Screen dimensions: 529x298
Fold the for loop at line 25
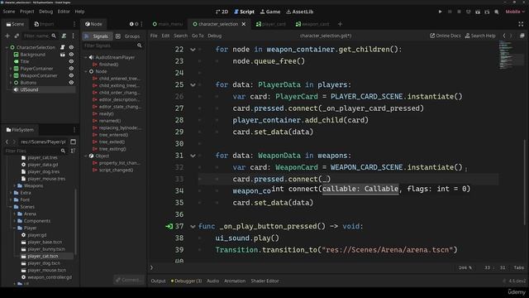193,84
